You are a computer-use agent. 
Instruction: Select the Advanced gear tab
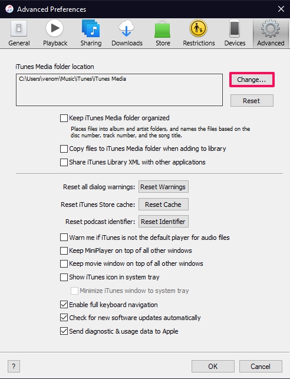click(x=271, y=33)
